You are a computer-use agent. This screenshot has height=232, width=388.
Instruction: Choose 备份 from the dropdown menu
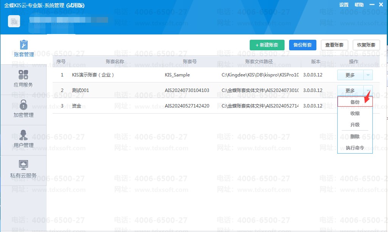point(355,102)
